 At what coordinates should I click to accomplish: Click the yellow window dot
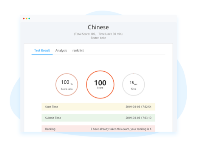pos(26,18)
